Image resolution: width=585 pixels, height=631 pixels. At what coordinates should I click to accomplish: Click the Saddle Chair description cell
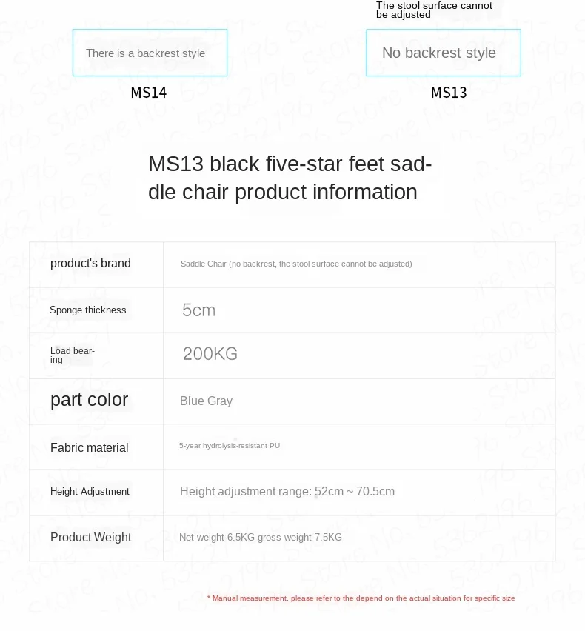coord(296,264)
